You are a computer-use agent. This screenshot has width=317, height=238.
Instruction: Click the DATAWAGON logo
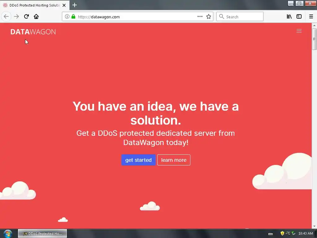[x=33, y=32]
